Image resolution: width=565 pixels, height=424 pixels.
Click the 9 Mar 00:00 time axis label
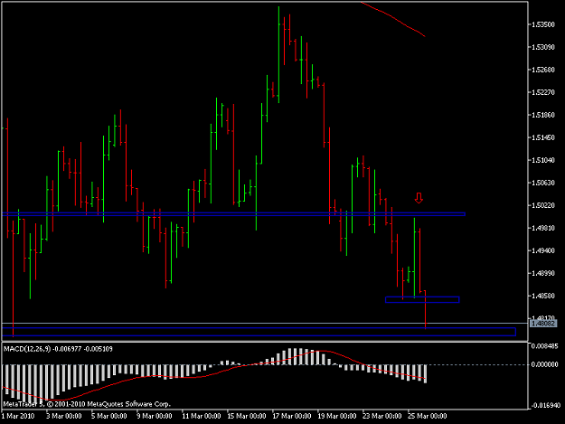coord(155,416)
